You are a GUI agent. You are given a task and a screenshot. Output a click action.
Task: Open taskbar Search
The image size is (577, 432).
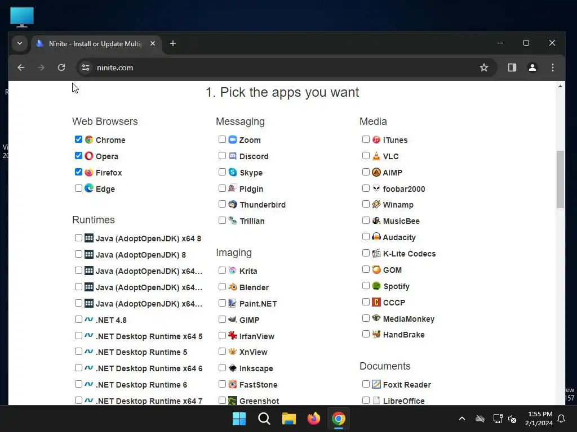point(264,418)
